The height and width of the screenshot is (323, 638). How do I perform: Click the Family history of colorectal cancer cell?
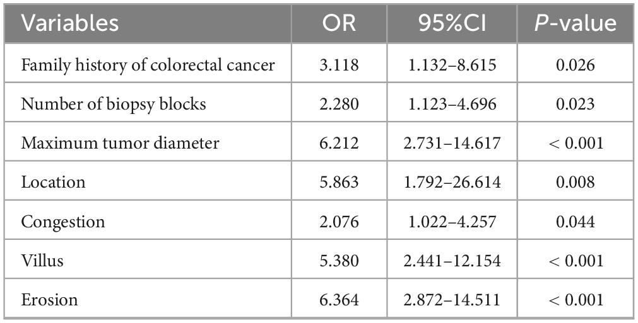[x=148, y=64]
